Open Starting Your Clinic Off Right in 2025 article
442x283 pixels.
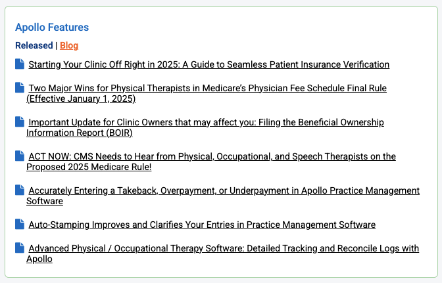click(x=209, y=64)
